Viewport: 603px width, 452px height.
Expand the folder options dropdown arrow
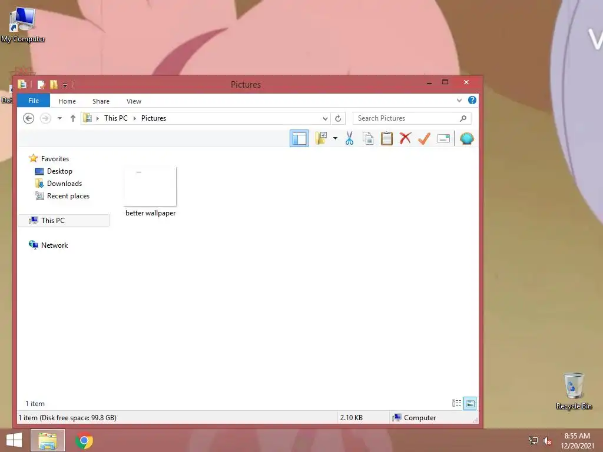pyautogui.click(x=335, y=138)
